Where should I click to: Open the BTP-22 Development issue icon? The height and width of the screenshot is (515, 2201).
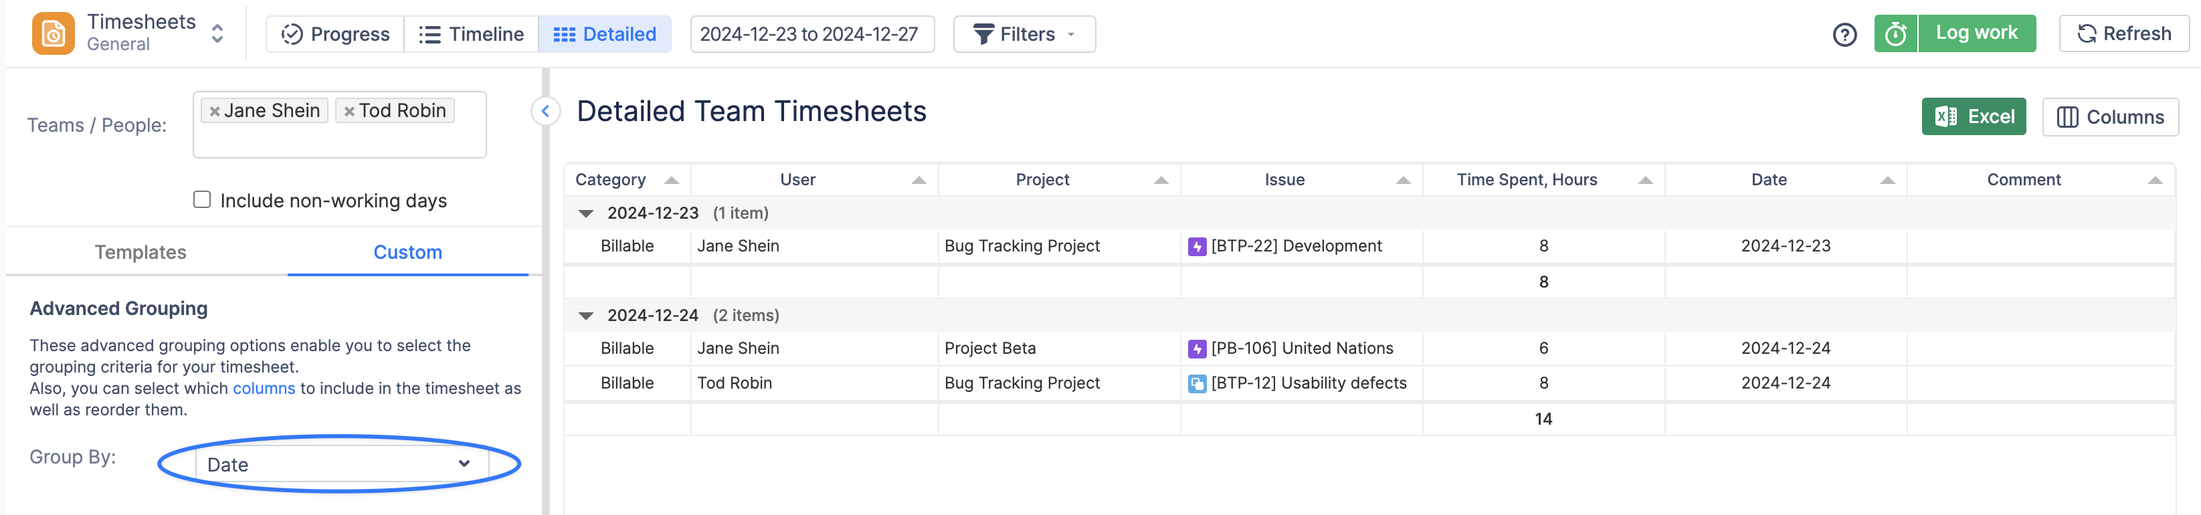click(x=1196, y=247)
